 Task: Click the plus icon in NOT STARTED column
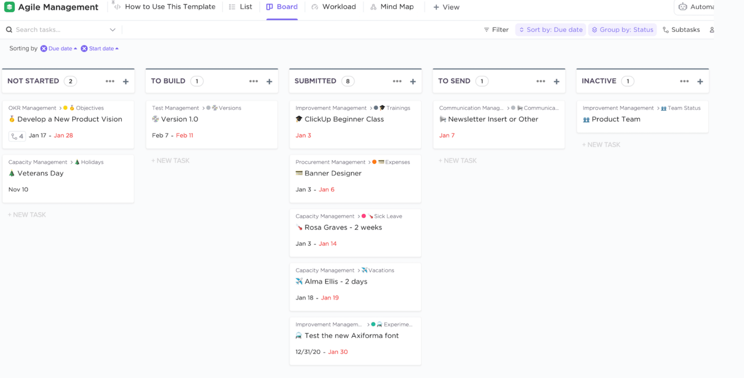(x=126, y=82)
